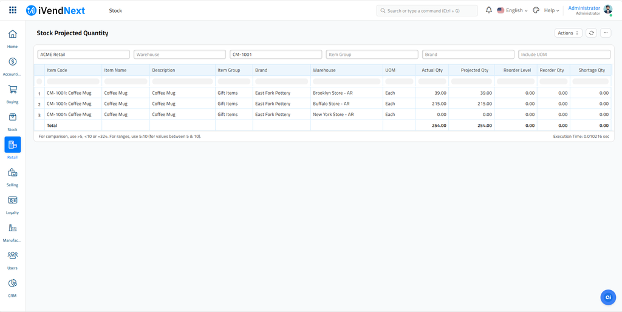Click the Warehouse filter field
The image size is (622, 312).
(x=179, y=55)
